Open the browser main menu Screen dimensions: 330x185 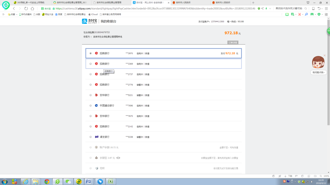click(326, 9)
